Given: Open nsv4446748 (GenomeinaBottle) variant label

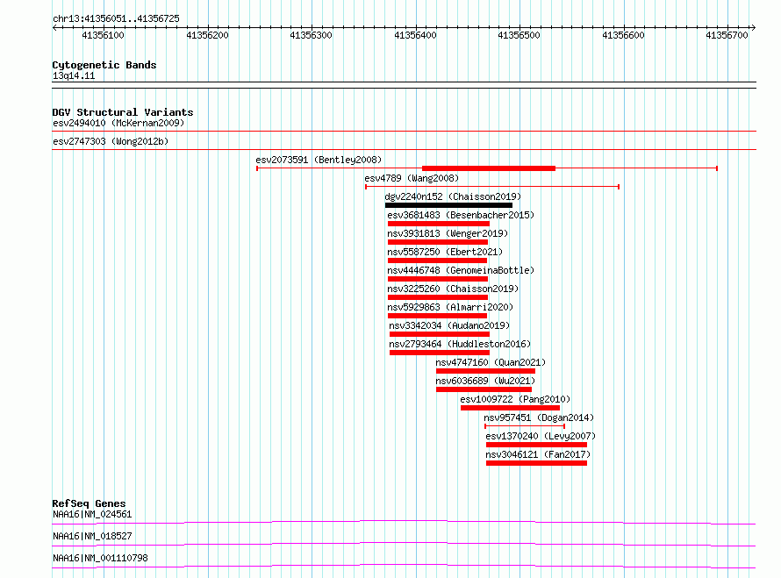Looking at the screenshot, I should coord(461,270).
